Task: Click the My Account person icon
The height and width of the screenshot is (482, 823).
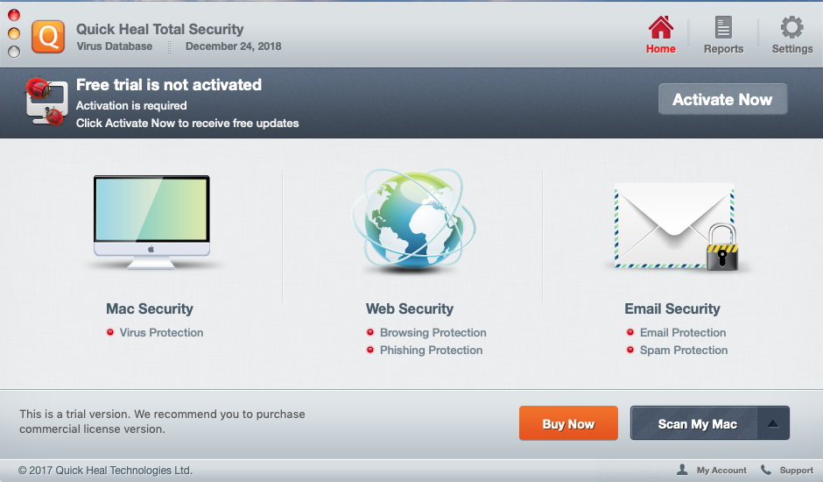Action: (682, 470)
